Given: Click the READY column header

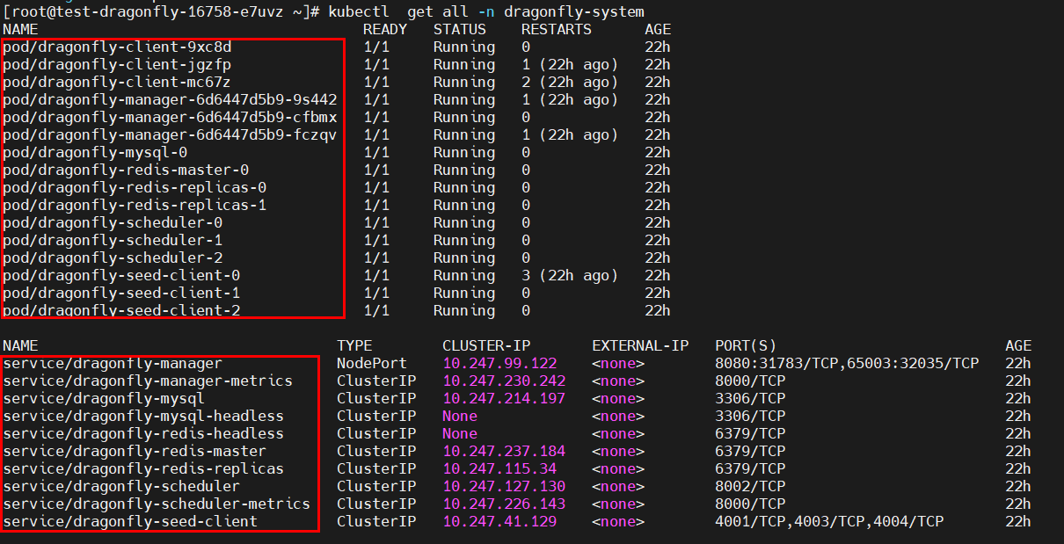Looking at the screenshot, I should [x=385, y=29].
